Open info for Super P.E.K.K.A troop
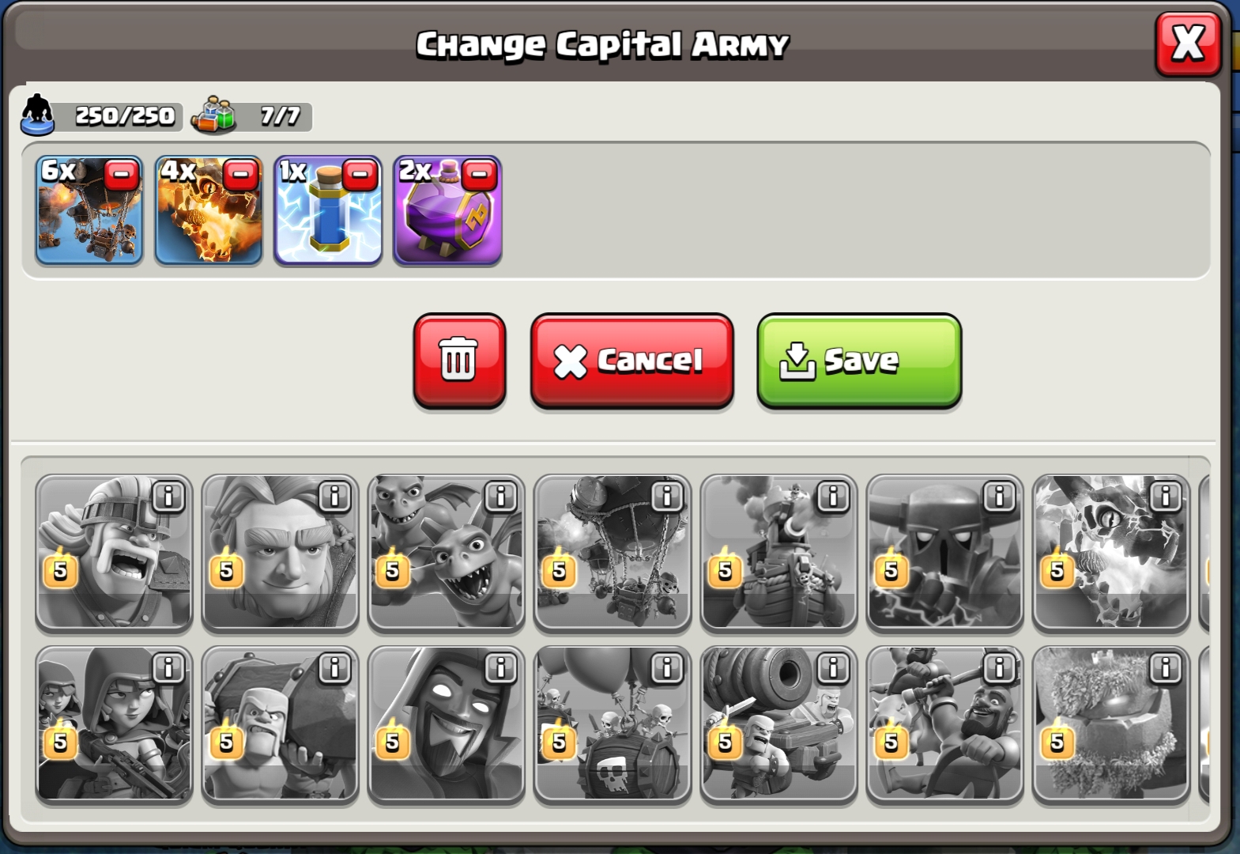1240x854 pixels. pos(999,497)
